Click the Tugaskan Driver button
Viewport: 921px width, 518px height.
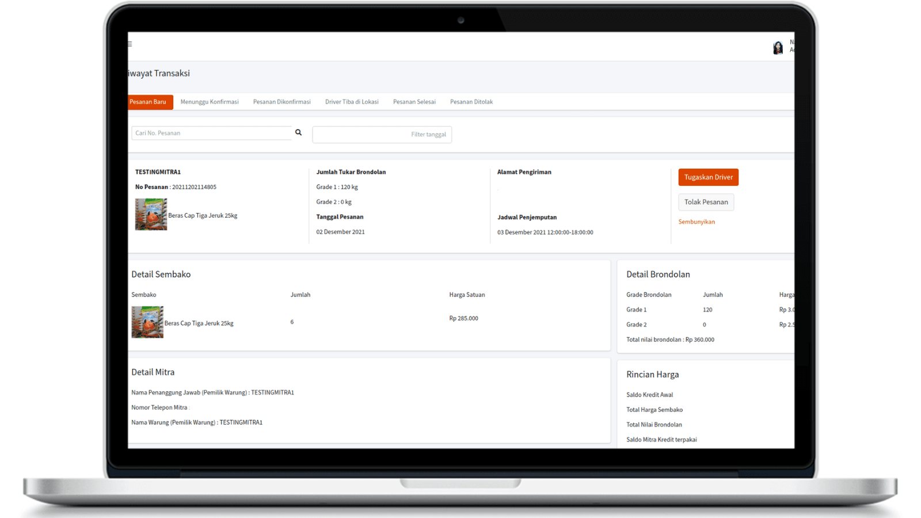[708, 177]
